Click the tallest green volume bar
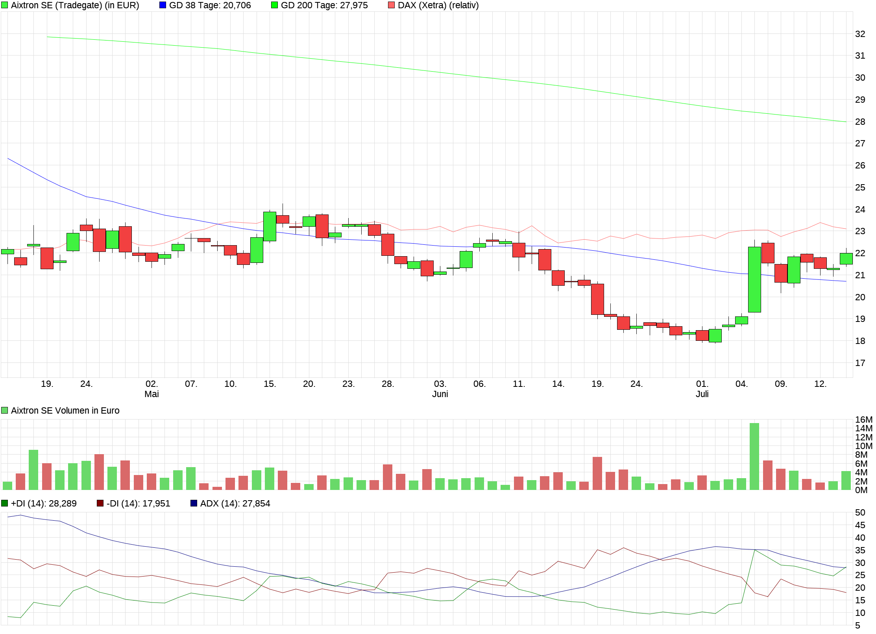 (754, 457)
